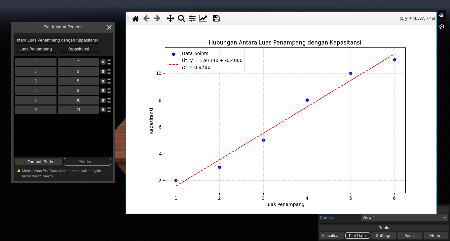
Task: Go back to previous plot view
Action: pos(146,18)
